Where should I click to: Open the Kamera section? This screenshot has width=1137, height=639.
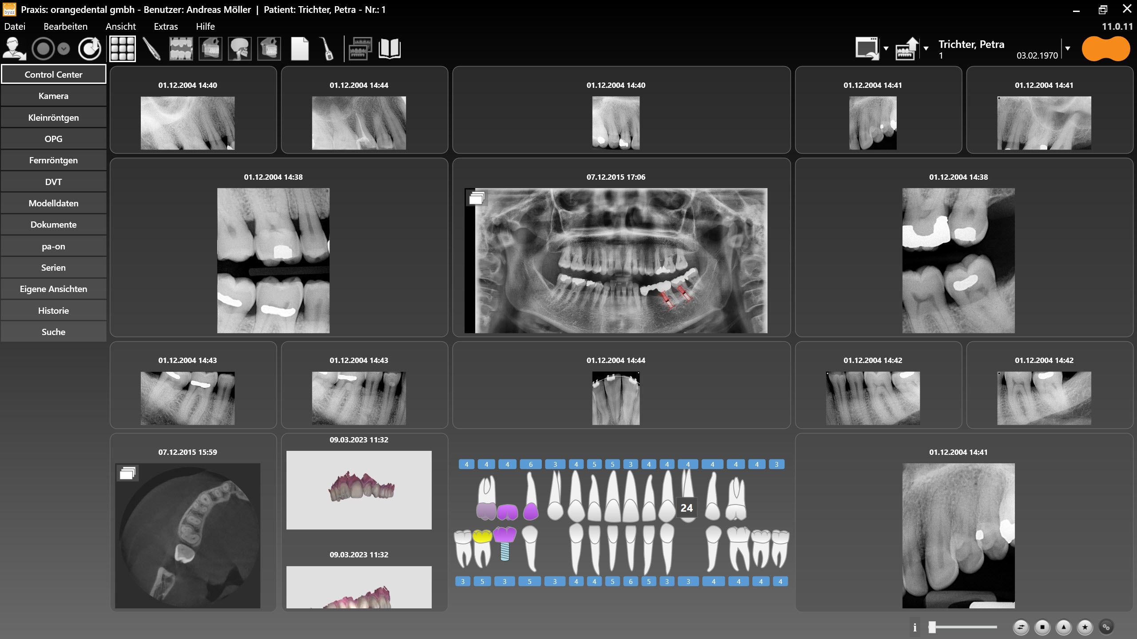(x=53, y=96)
